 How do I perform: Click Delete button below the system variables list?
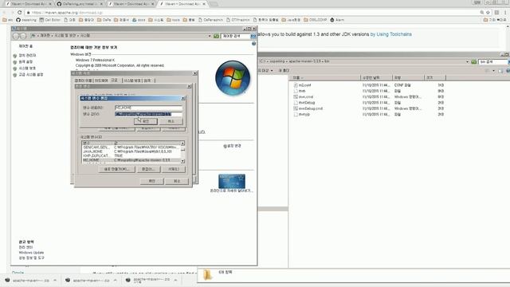[174, 169]
